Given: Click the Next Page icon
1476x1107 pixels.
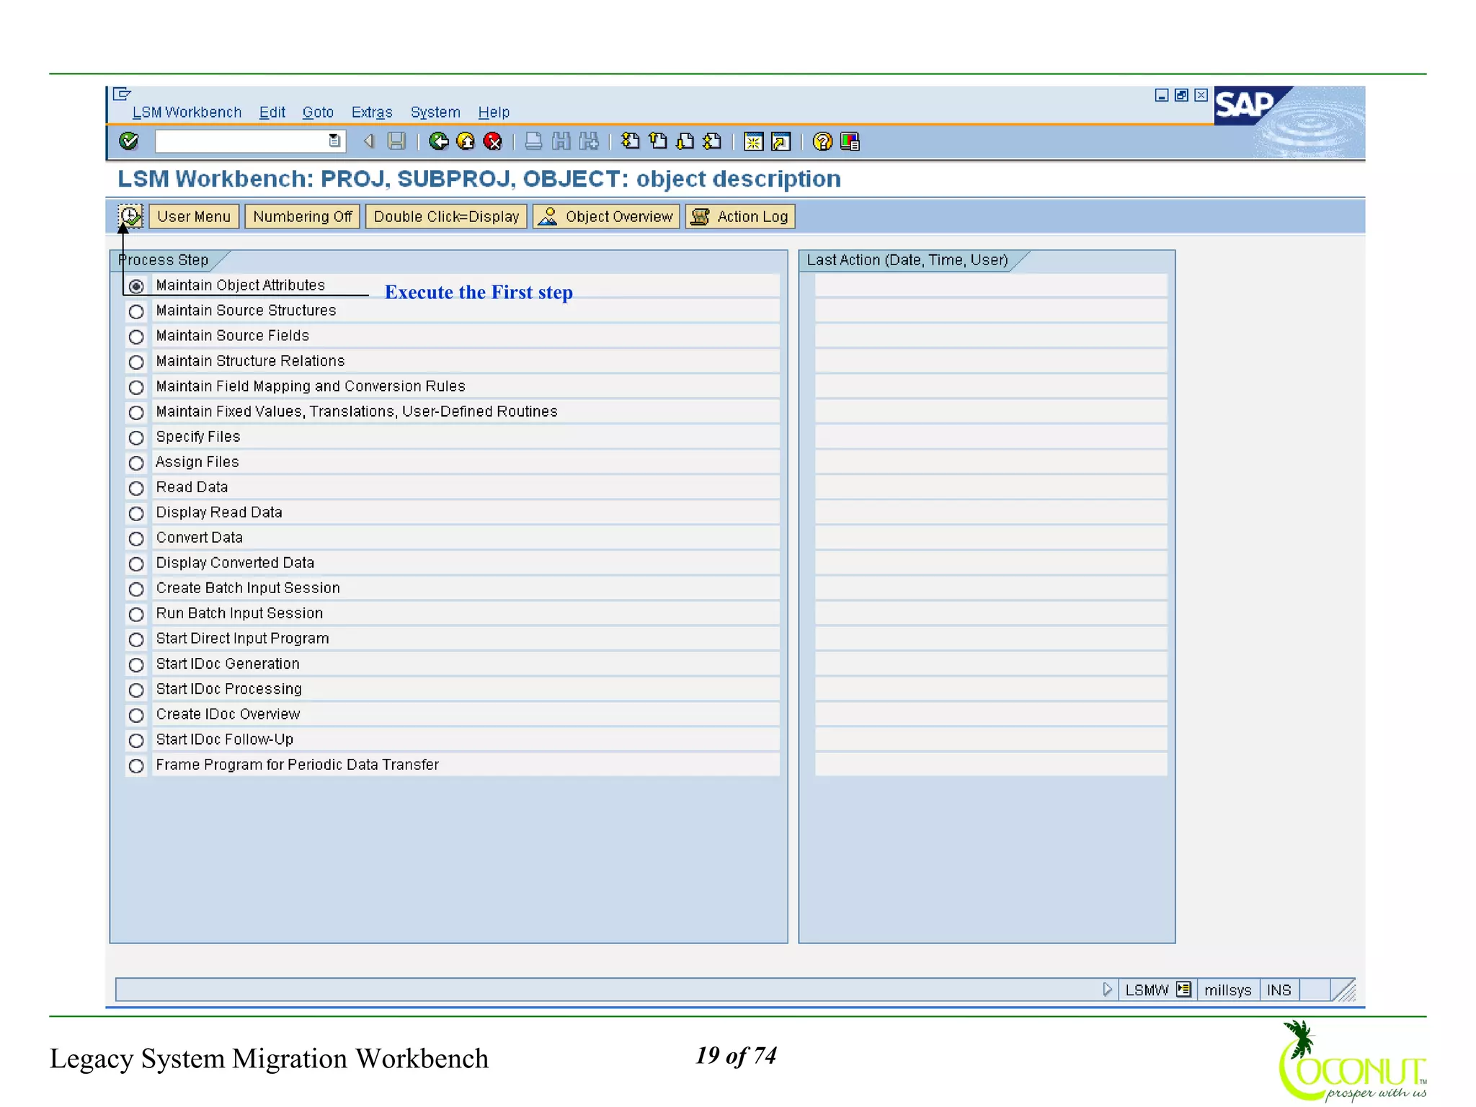Looking at the screenshot, I should click(x=685, y=141).
